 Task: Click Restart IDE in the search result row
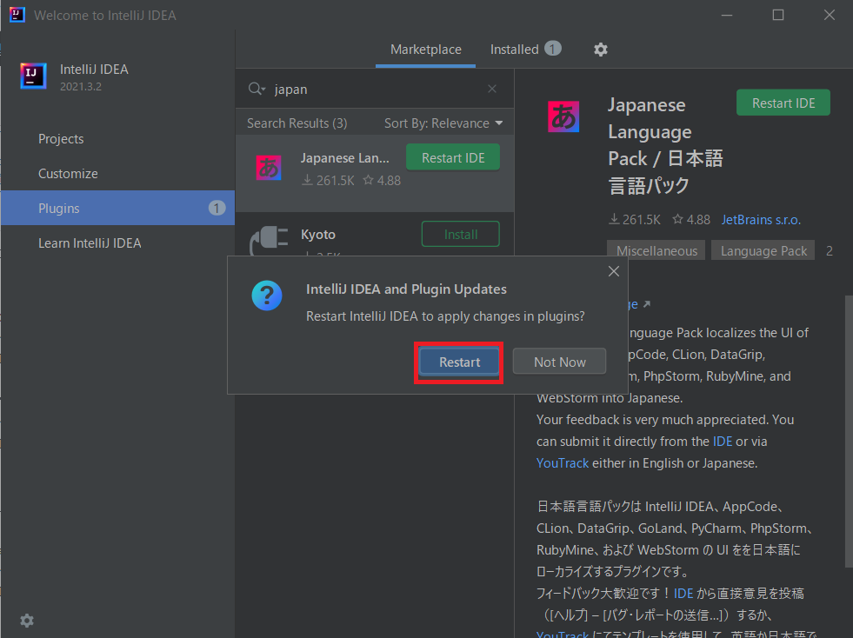(453, 157)
